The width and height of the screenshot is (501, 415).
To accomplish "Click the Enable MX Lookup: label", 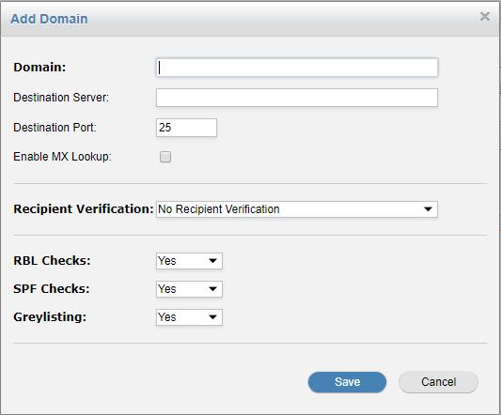I will pyautogui.click(x=62, y=157).
